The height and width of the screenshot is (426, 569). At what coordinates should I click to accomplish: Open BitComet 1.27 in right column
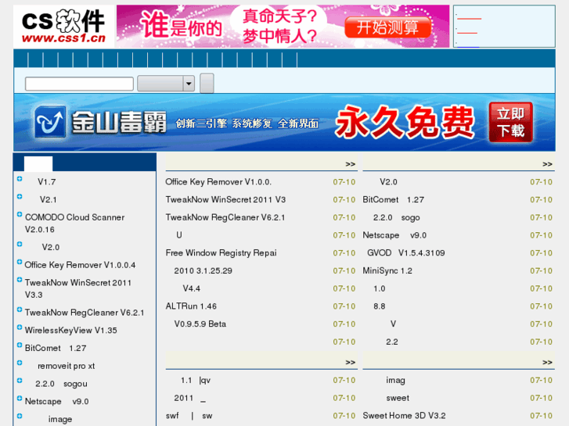point(394,200)
